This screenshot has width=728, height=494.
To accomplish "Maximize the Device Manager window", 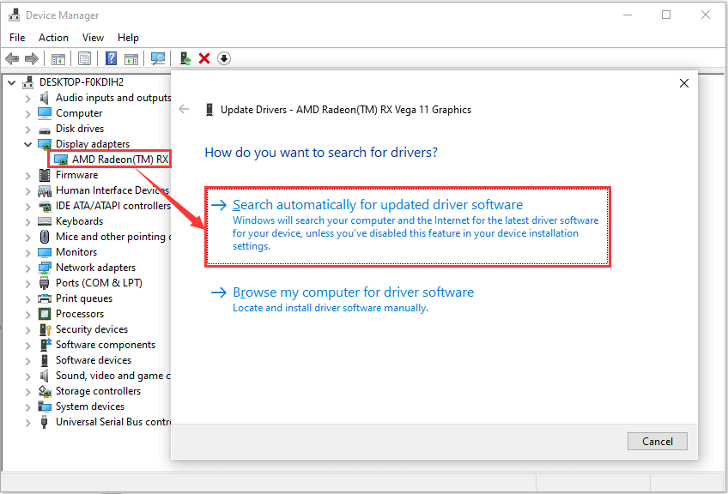I will (x=666, y=15).
